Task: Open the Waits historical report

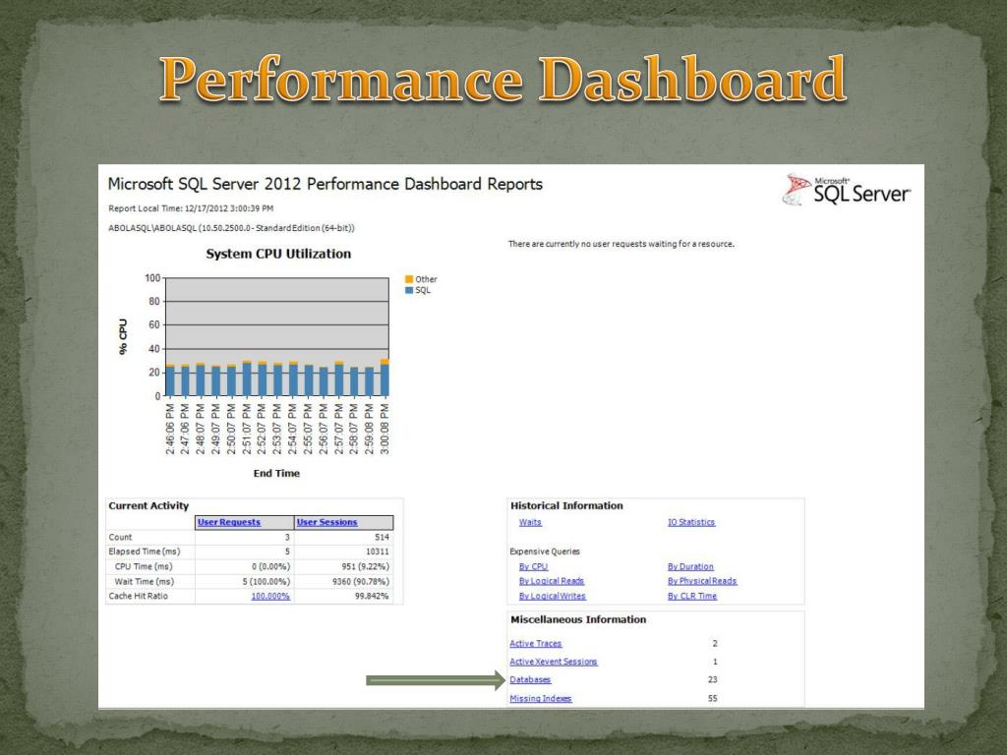Action: click(530, 522)
